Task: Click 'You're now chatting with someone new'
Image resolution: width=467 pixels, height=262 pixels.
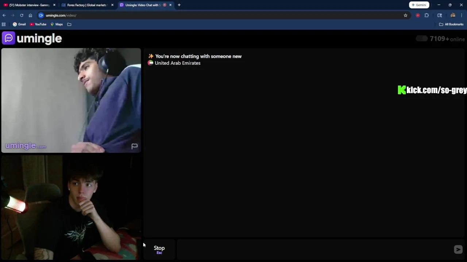Action: tap(198, 56)
